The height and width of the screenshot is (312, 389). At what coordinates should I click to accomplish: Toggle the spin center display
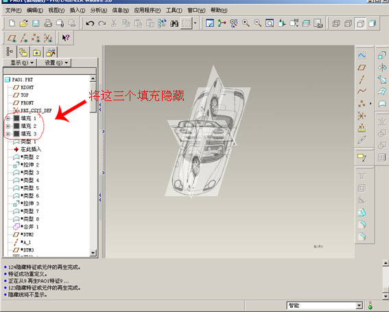pyautogui.click(x=222, y=23)
